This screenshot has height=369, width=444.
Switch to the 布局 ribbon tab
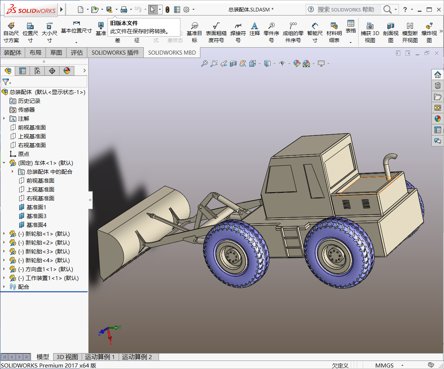35,52
